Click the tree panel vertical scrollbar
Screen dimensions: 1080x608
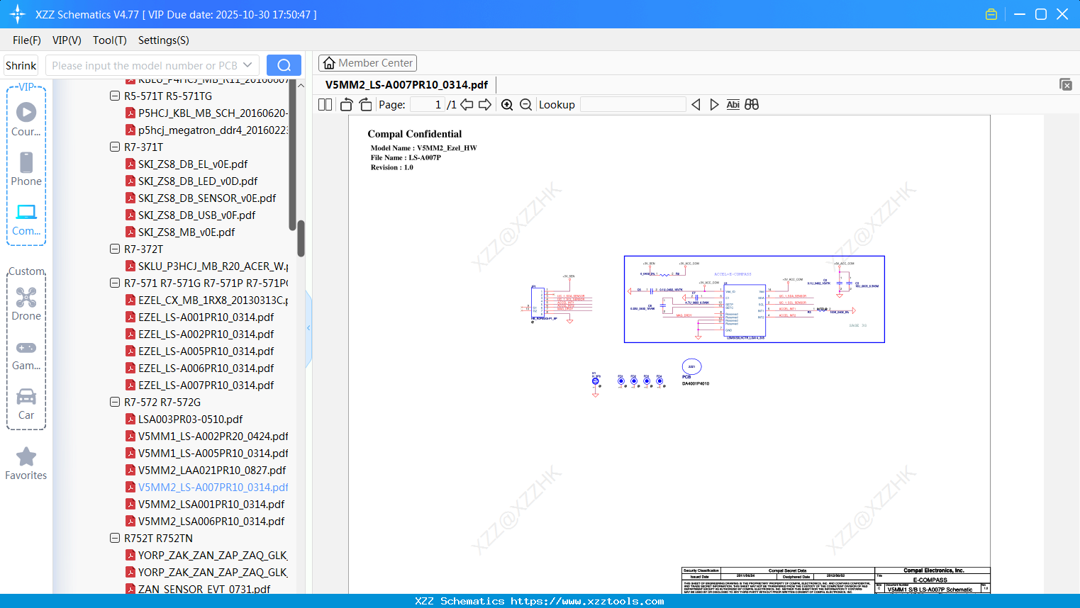(301, 239)
